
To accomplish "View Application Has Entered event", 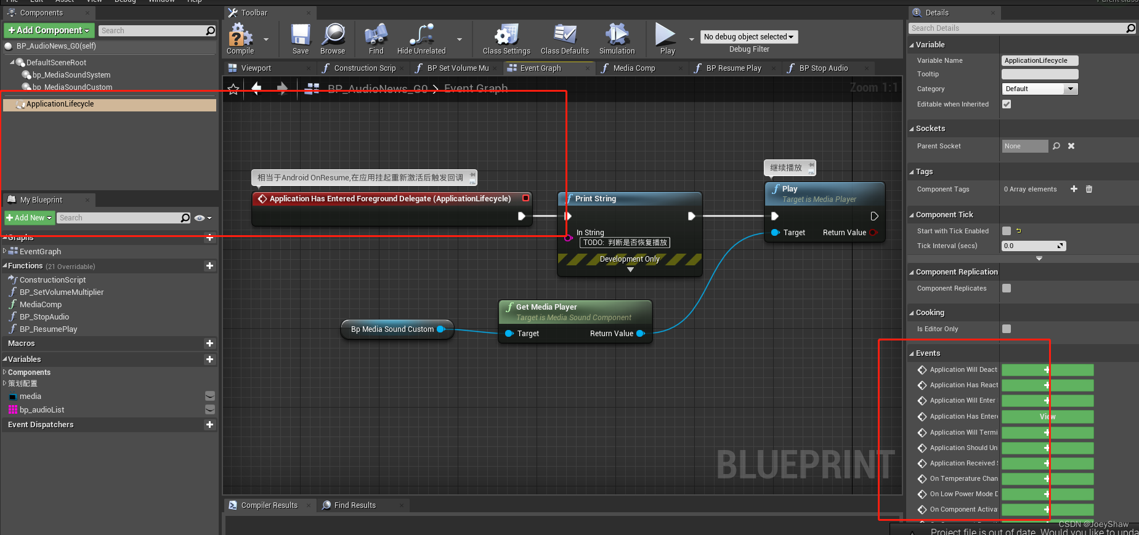I will tap(1047, 417).
